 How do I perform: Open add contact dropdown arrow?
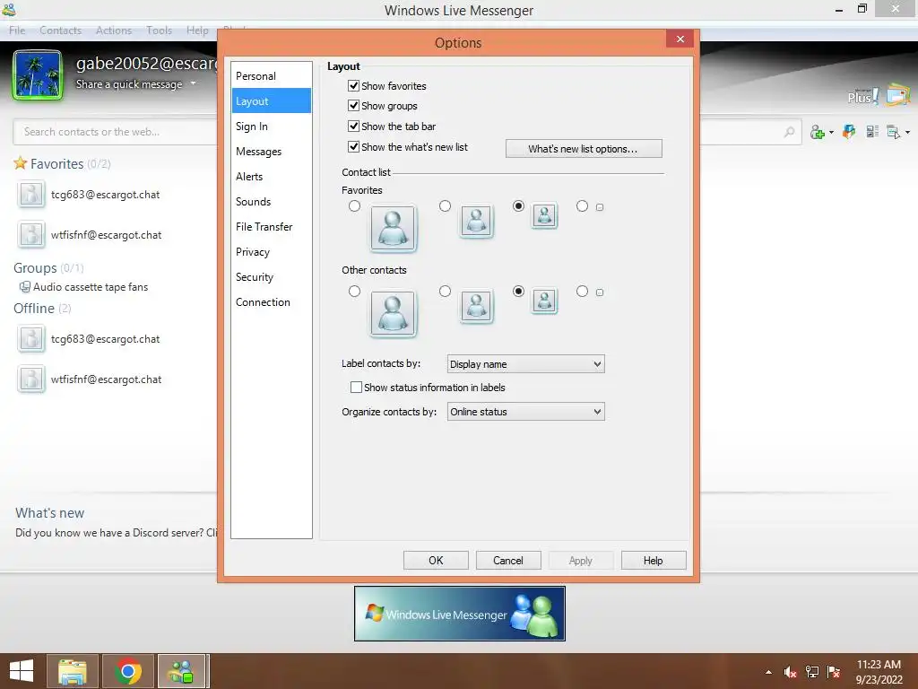[x=831, y=133]
